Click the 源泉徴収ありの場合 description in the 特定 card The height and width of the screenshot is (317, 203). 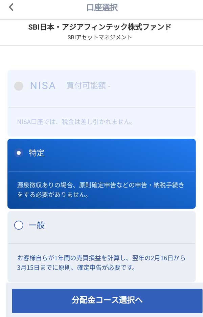[x=101, y=190]
